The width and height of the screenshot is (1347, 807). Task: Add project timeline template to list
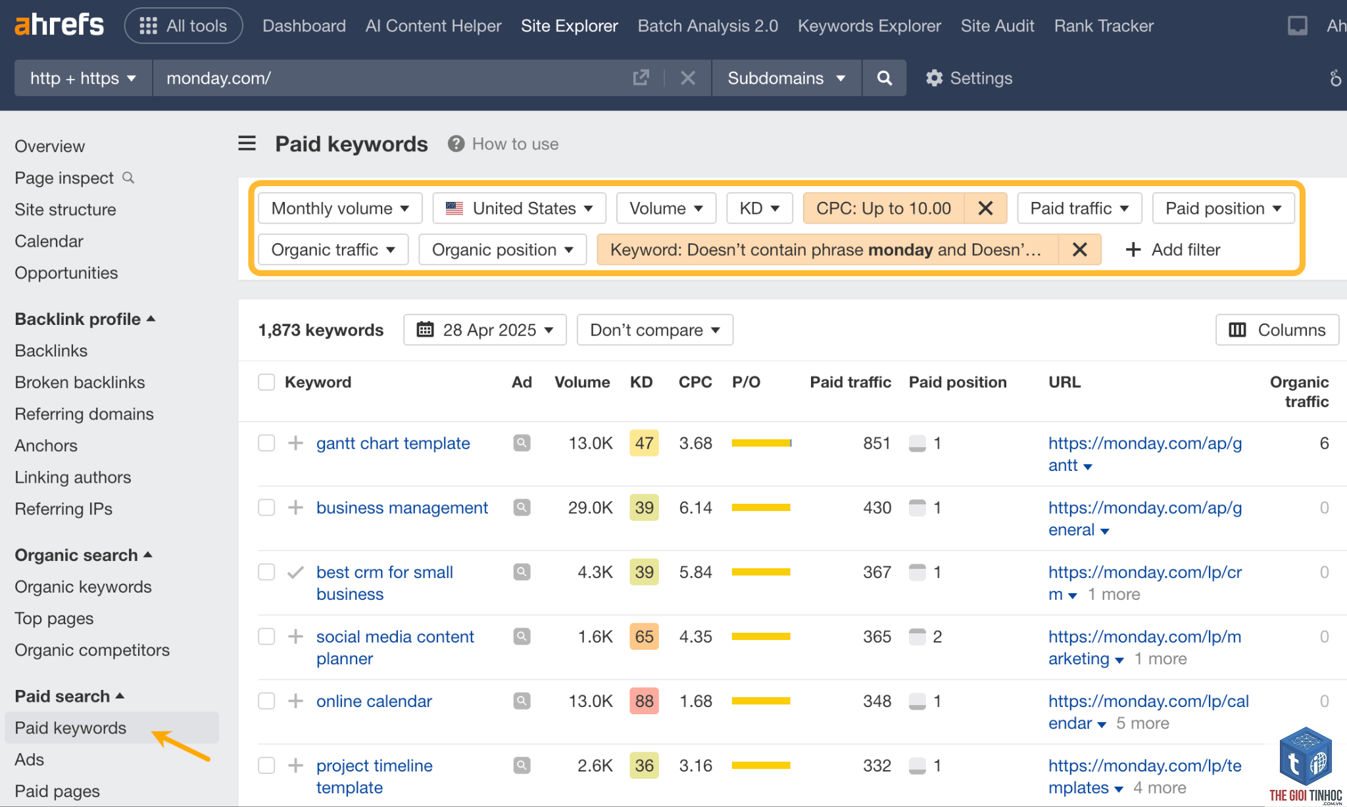(x=296, y=765)
